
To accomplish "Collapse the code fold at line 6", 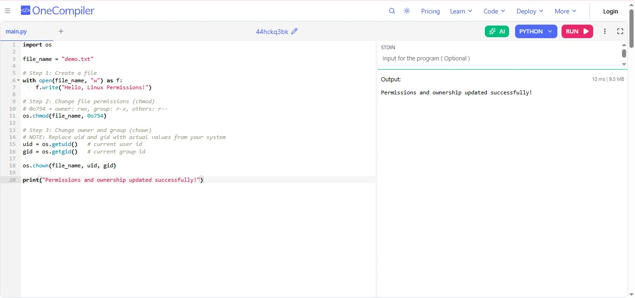I will tap(19, 80).
